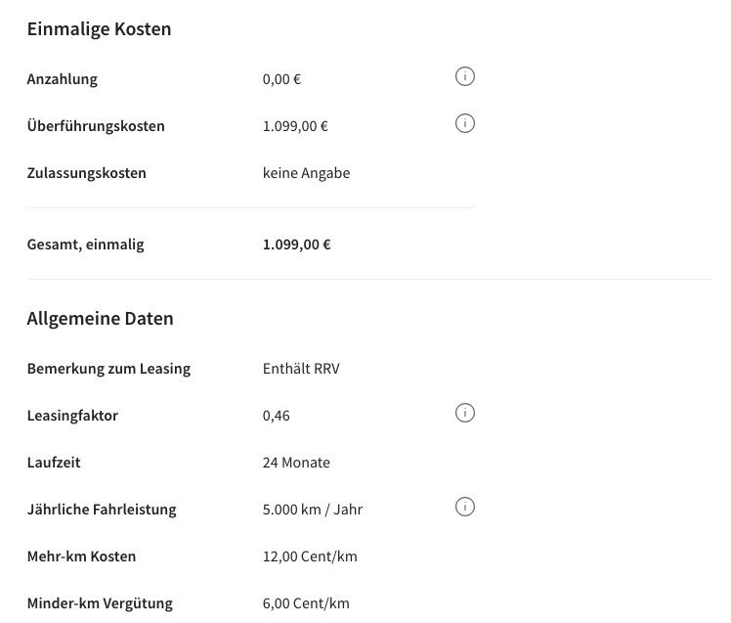
Task: Click the Anzahlung label
Action: [x=63, y=79]
